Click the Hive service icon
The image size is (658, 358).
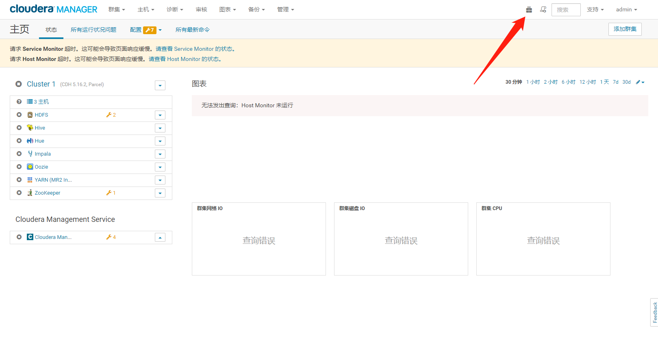(30, 128)
